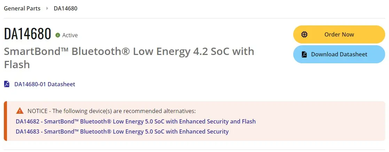
Task: Click the orange warning triangle in notice
Action: [20, 111]
